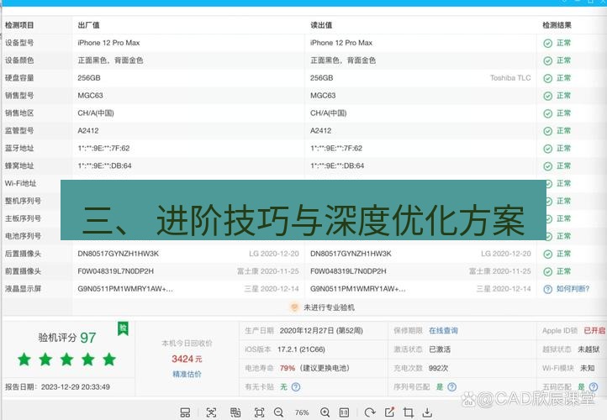The image size is (607, 420).
Task: Click the 已开启 Apple ID lock status
Action: click(595, 331)
